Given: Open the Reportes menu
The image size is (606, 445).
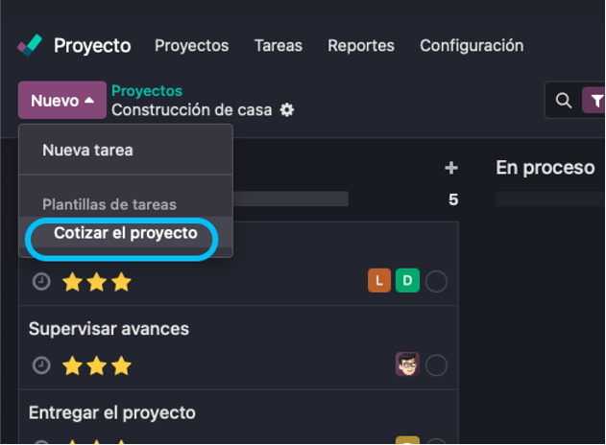Looking at the screenshot, I should coord(361,45).
